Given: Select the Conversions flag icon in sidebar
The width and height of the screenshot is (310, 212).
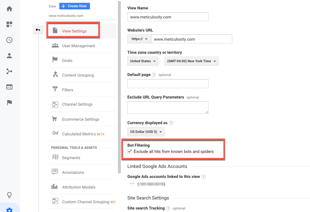Looking at the screenshot, I should coord(9,103).
